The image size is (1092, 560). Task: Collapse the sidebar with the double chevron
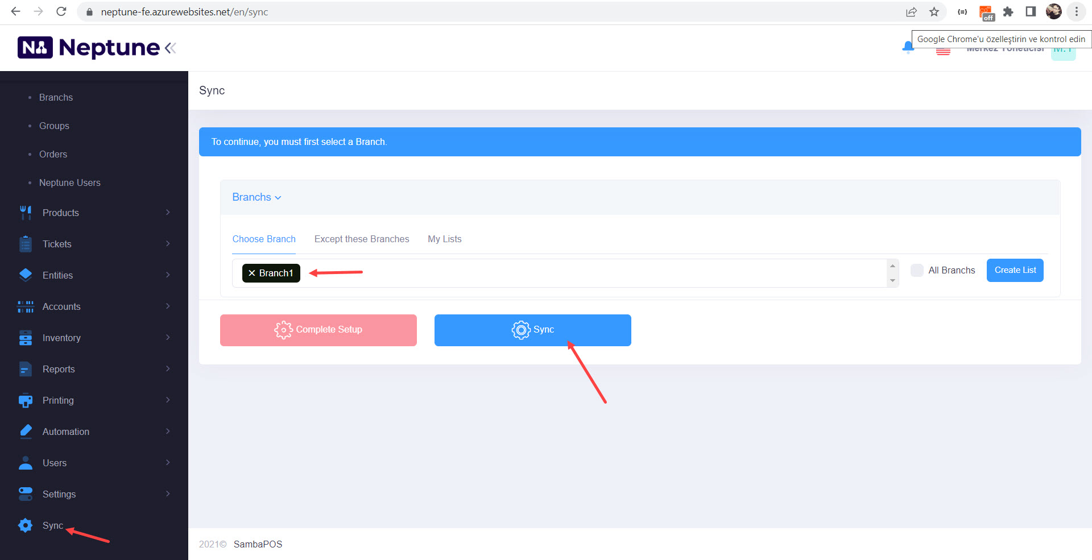(x=169, y=48)
